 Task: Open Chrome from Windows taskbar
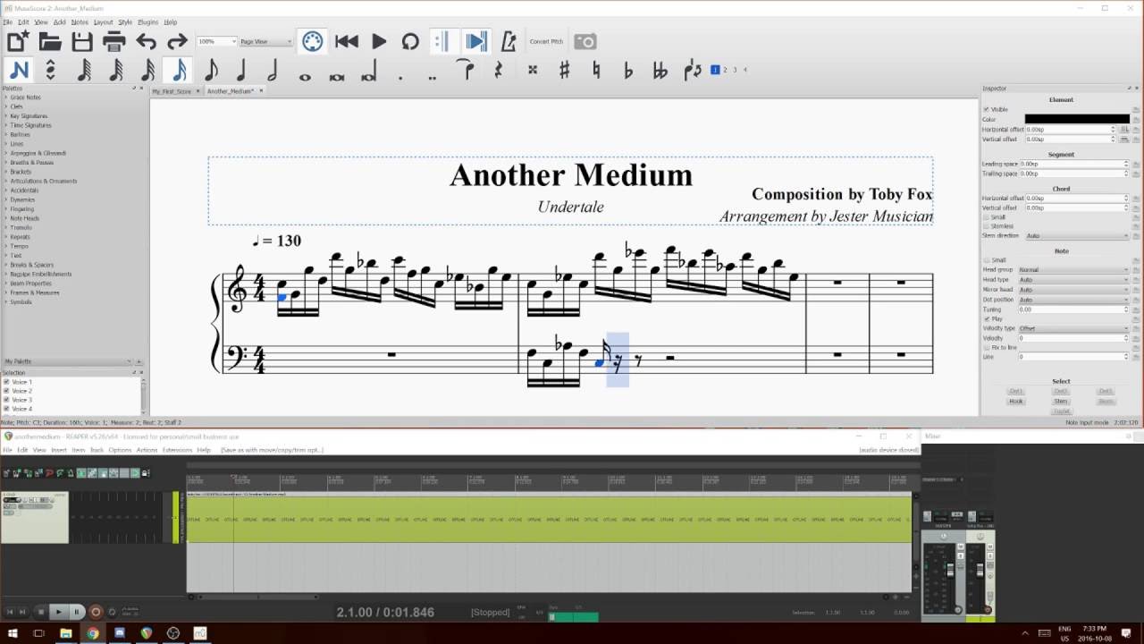point(92,633)
